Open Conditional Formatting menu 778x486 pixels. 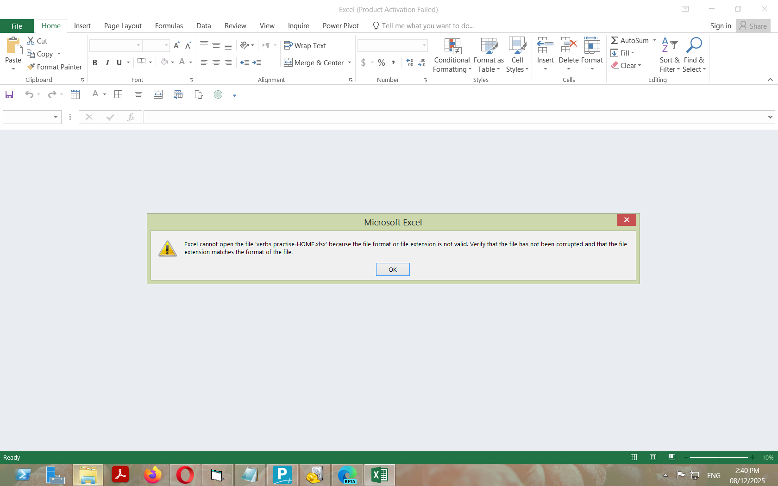click(x=452, y=55)
